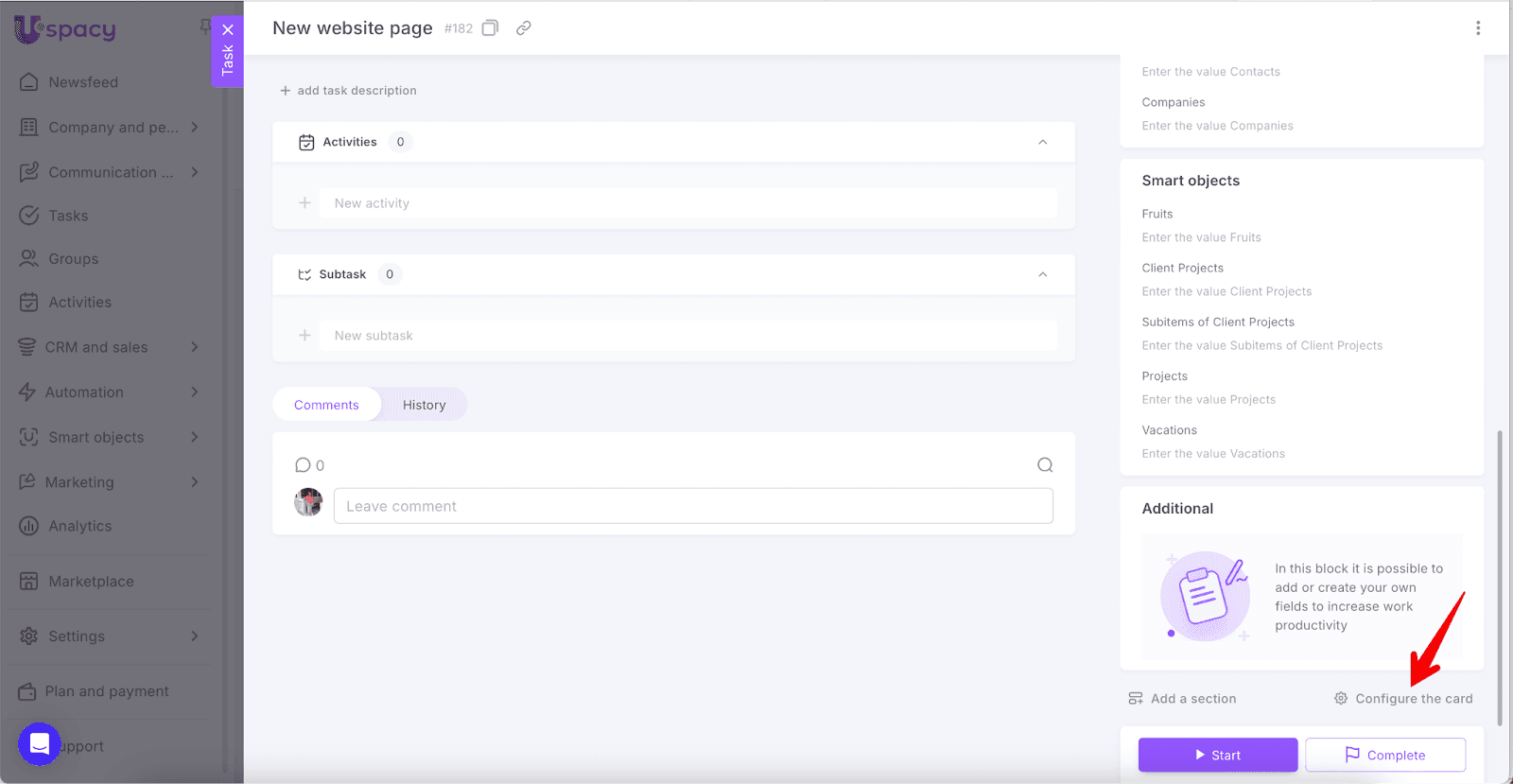The image size is (1513, 784).
Task: Open Configure the card settings
Action: point(1403,699)
